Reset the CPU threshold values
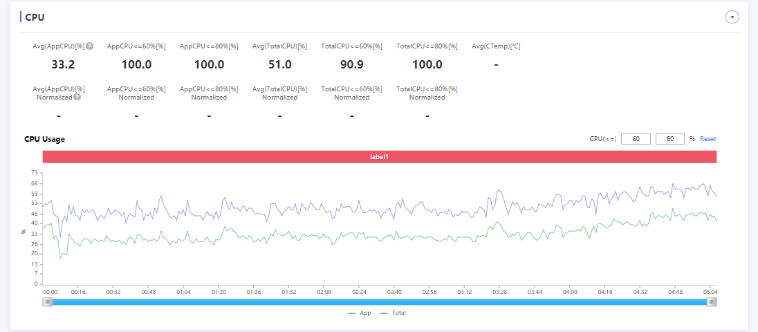 click(x=708, y=139)
